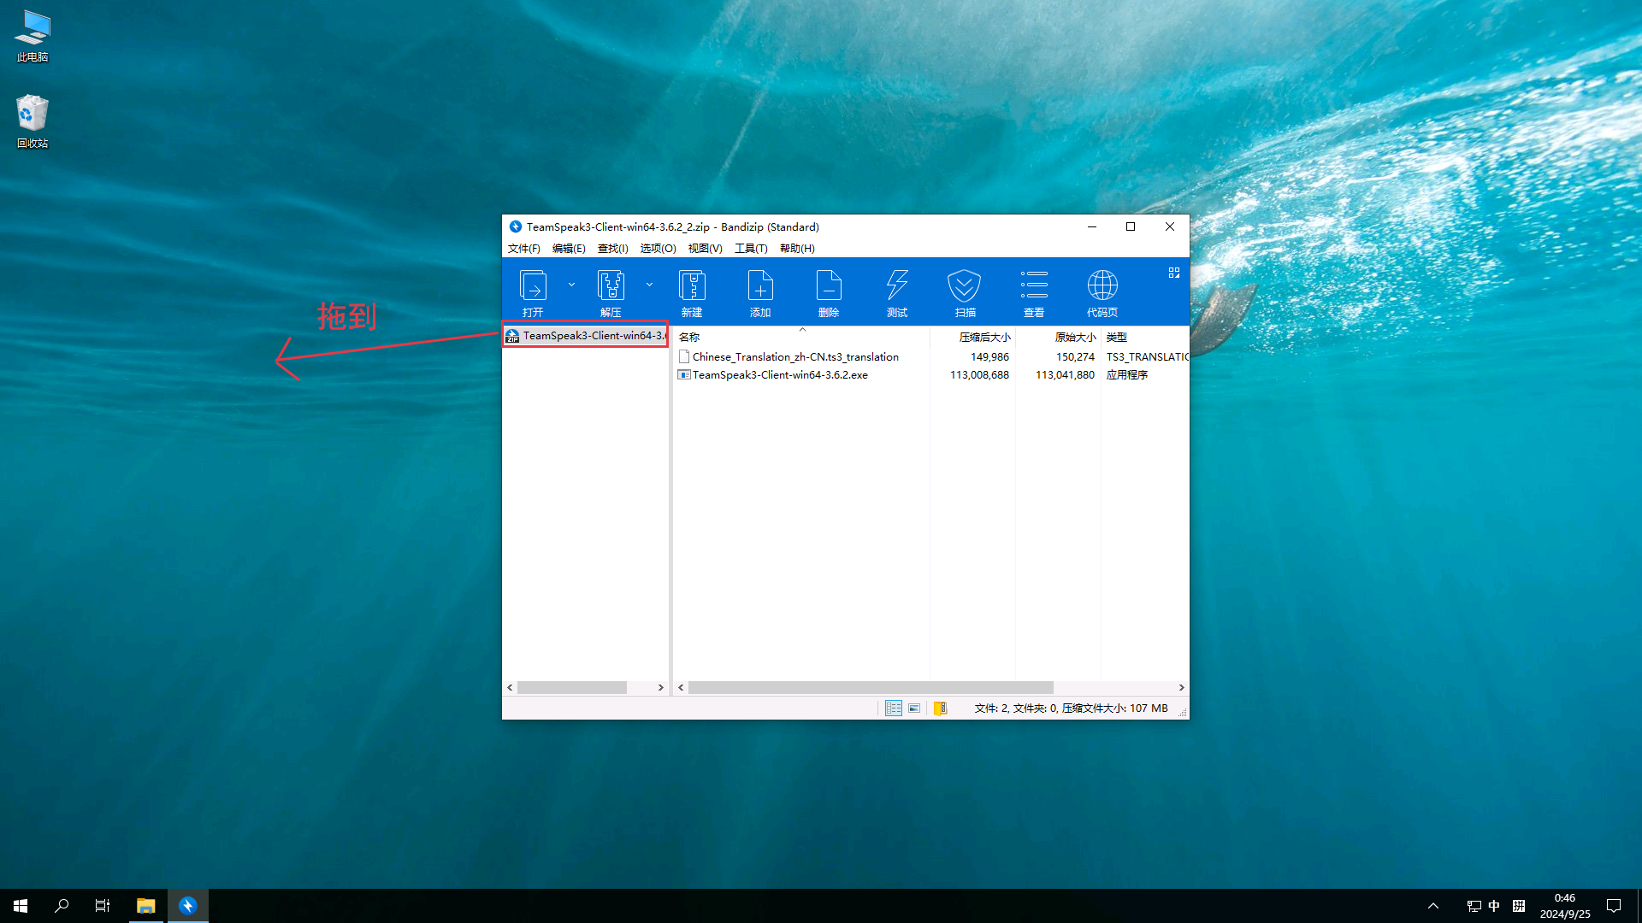The height and width of the screenshot is (923, 1642).
Task: Click the New archive (新建) icon
Action: [691, 292]
